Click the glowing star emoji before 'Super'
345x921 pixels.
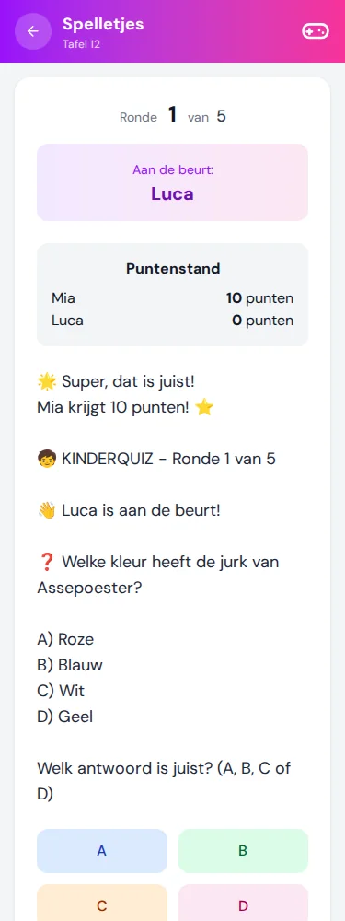coord(46,382)
